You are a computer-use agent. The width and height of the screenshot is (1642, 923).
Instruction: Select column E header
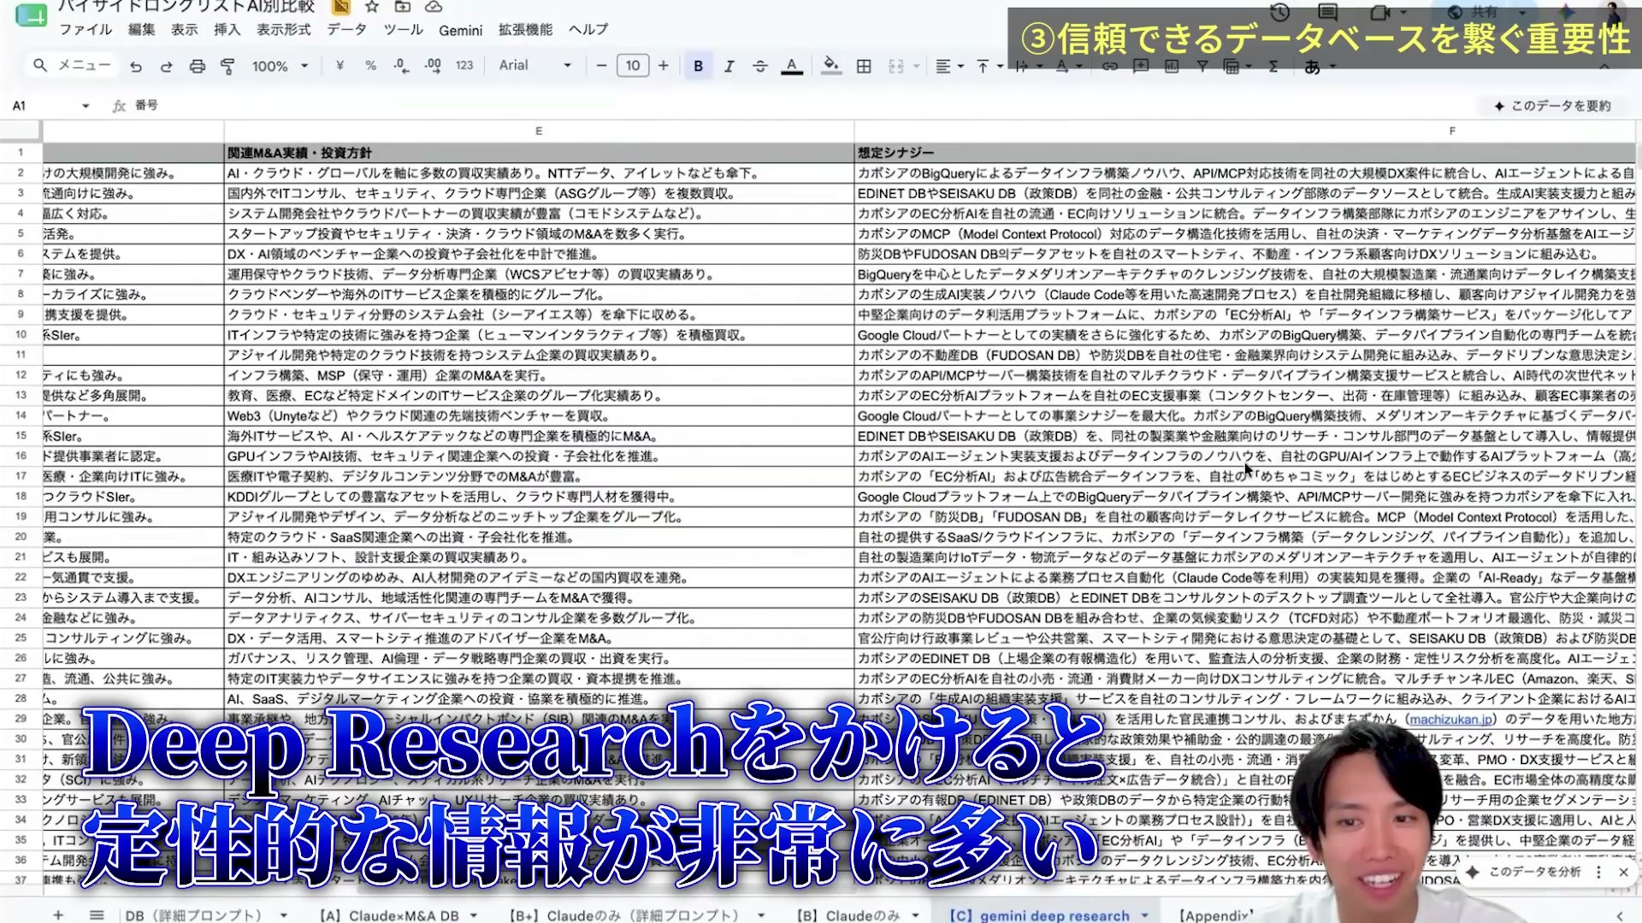pos(539,131)
